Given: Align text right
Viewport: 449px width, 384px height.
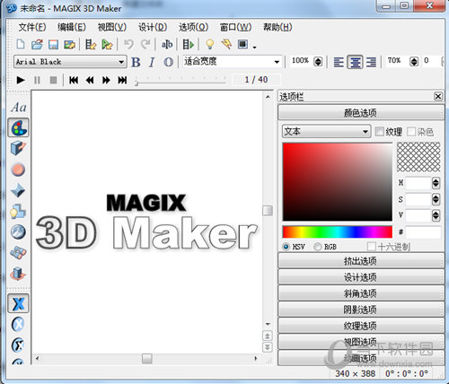Looking at the screenshot, I should click(x=371, y=62).
